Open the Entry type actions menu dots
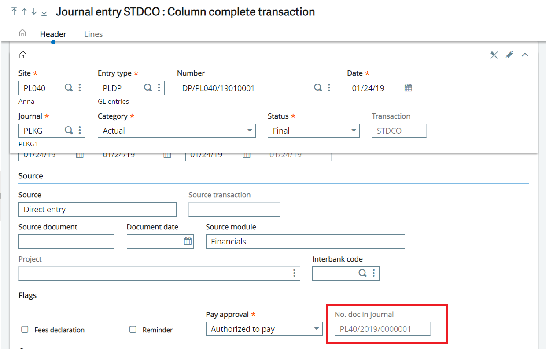 (159, 88)
